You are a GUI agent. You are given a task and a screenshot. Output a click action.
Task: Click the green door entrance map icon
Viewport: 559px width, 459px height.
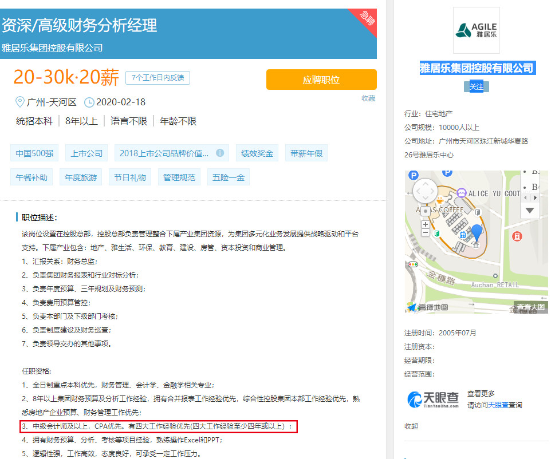(436, 234)
